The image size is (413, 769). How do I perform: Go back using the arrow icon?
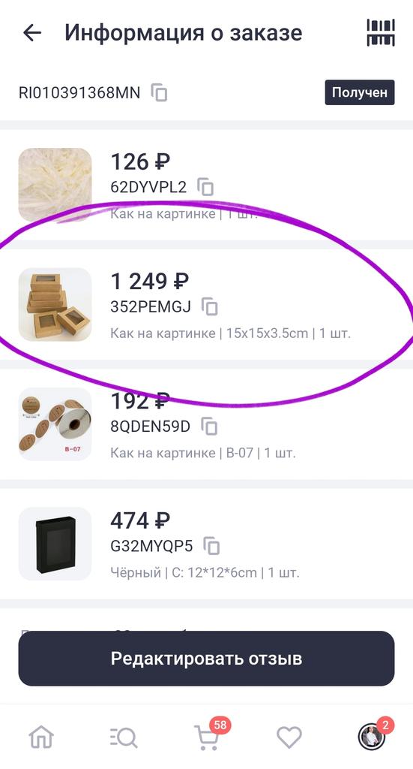[x=32, y=33]
